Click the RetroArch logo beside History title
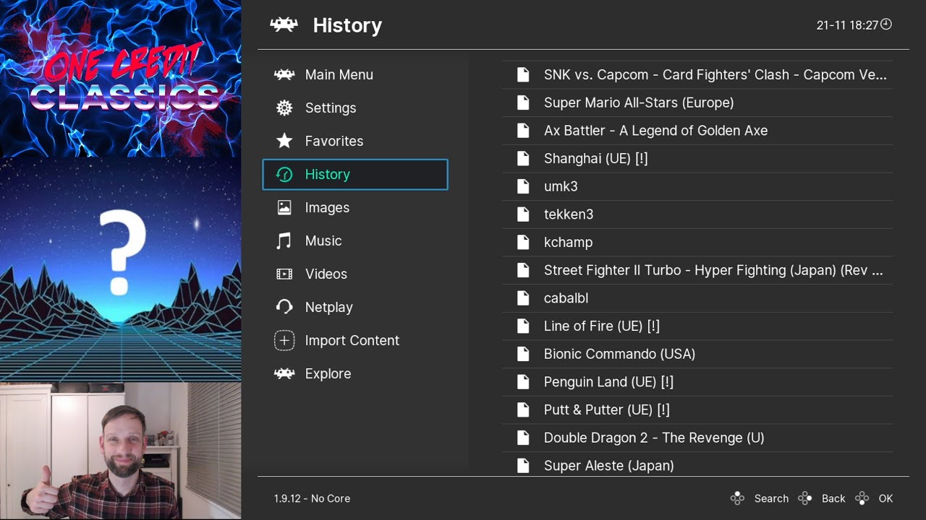The height and width of the screenshot is (520, 926). (x=284, y=25)
